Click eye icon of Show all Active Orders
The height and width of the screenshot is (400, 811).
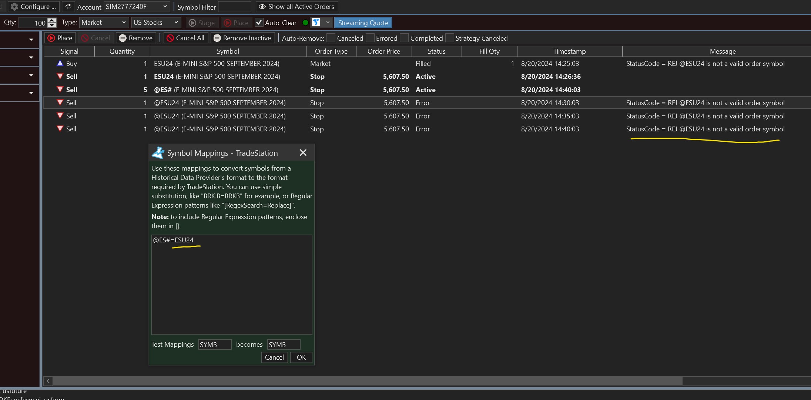coord(262,7)
